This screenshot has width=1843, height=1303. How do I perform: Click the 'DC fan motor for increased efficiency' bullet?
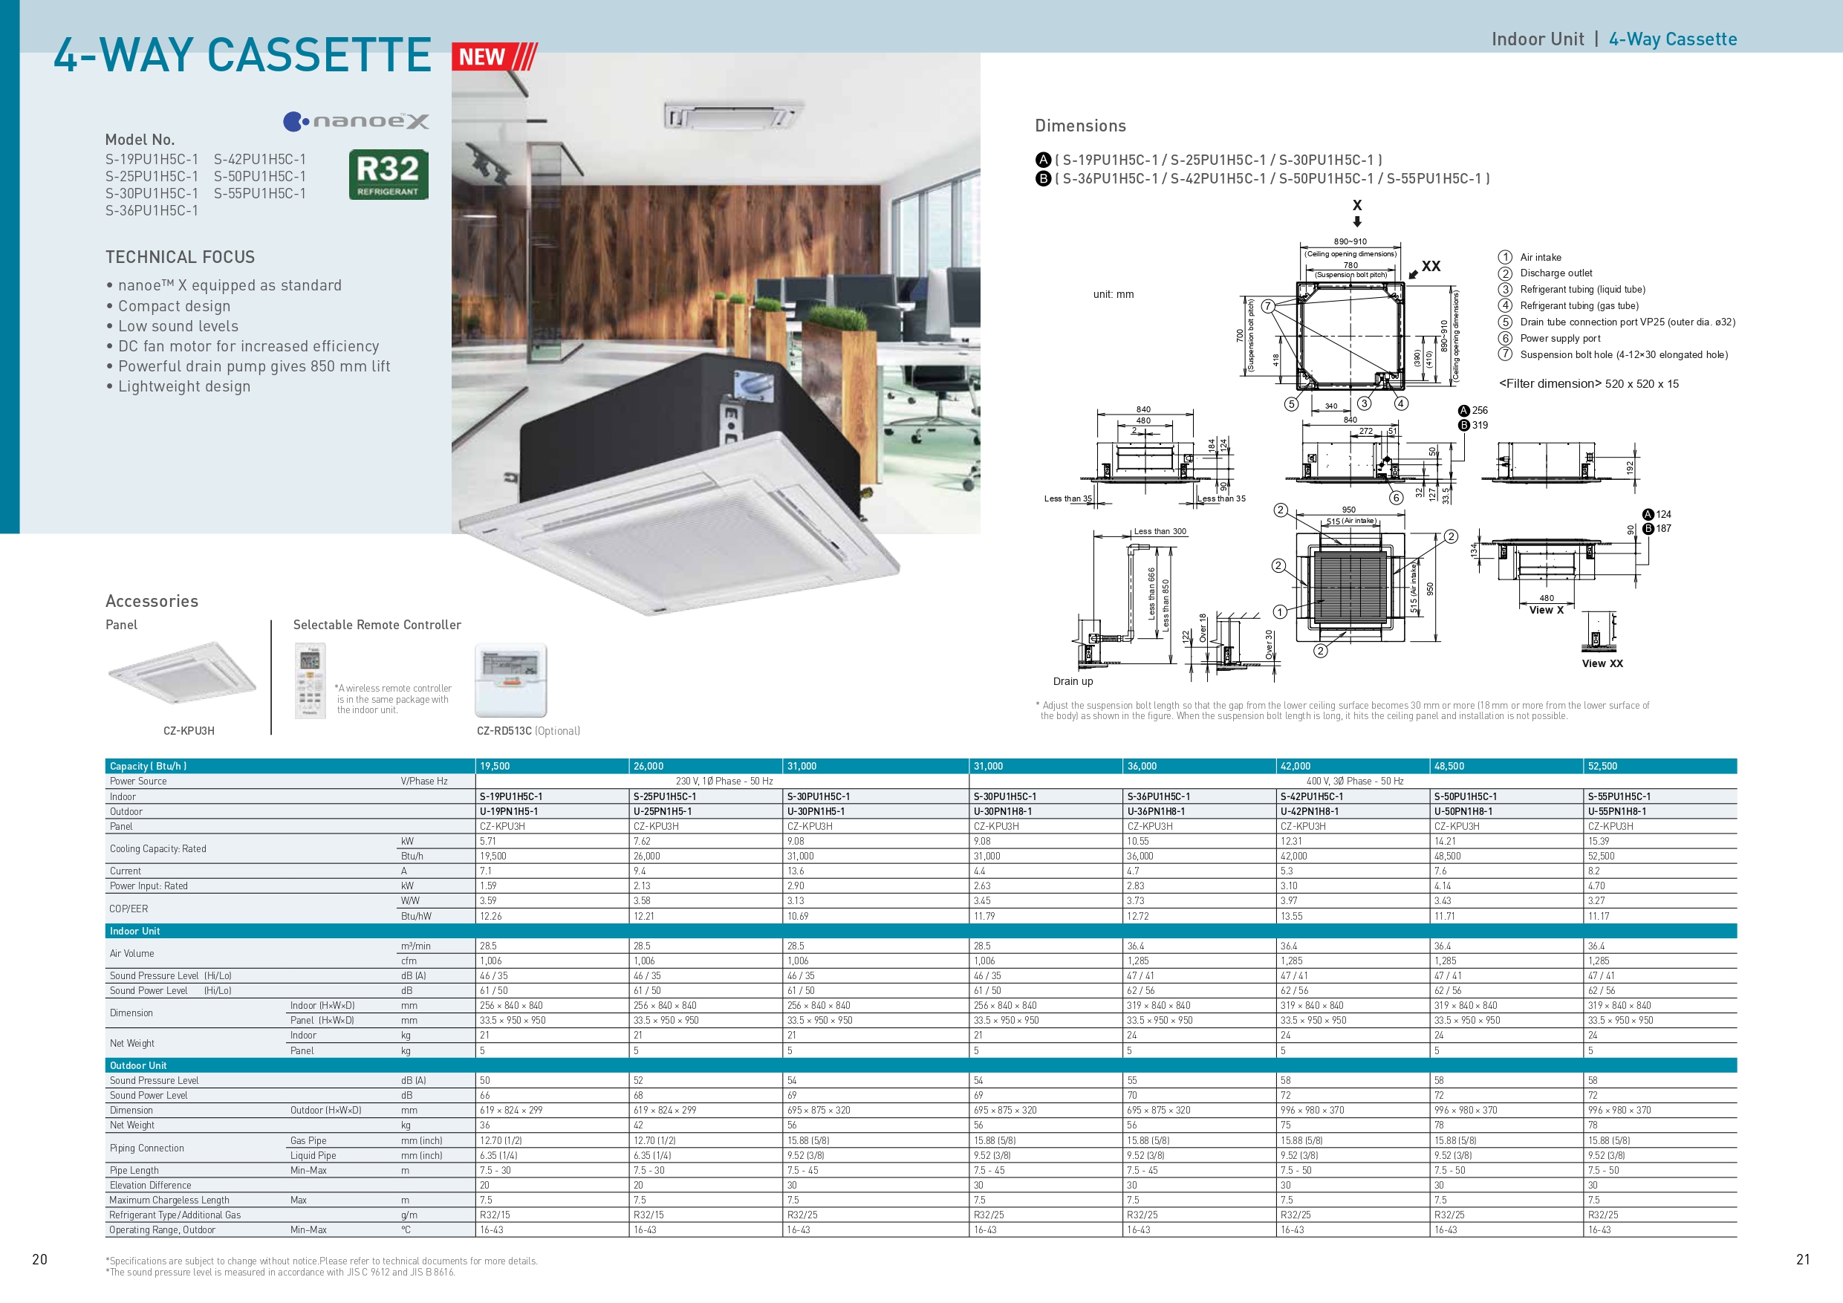[x=242, y=346]
